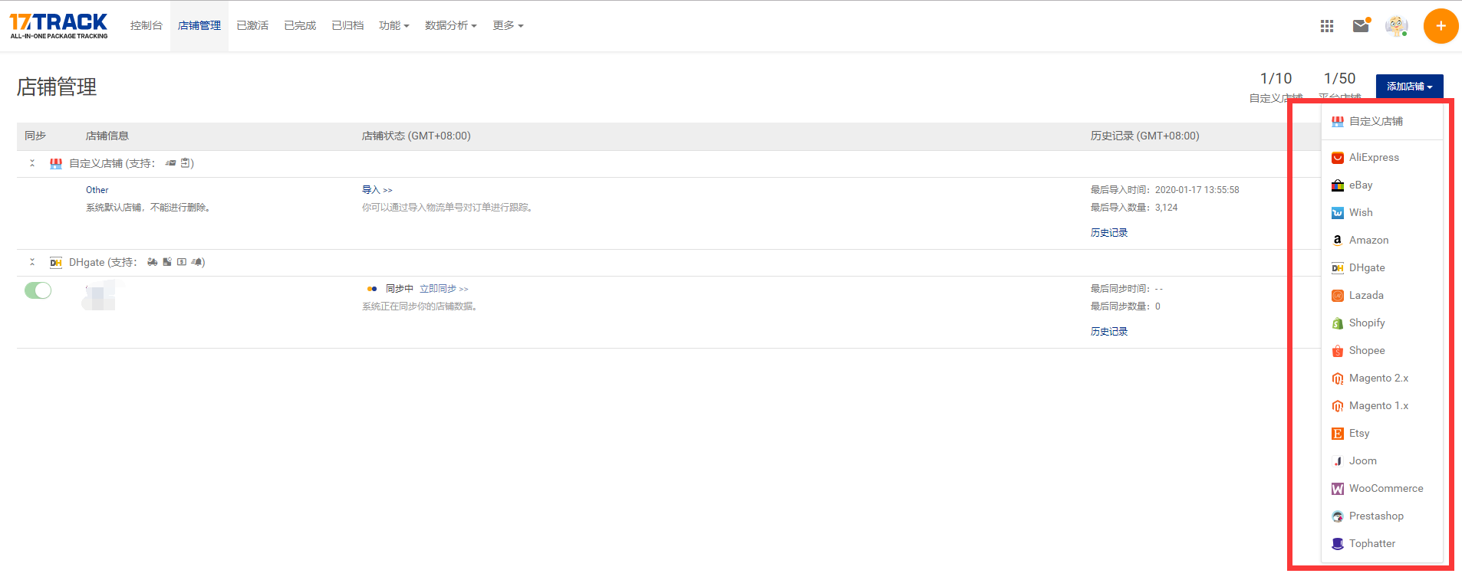This screenshot has width=1462, height=580.
Task: Go to the 已归档 tab
Action: (x=347, y=26)
